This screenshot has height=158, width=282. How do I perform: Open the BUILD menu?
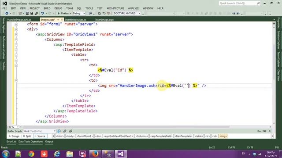tap(47, 8)
